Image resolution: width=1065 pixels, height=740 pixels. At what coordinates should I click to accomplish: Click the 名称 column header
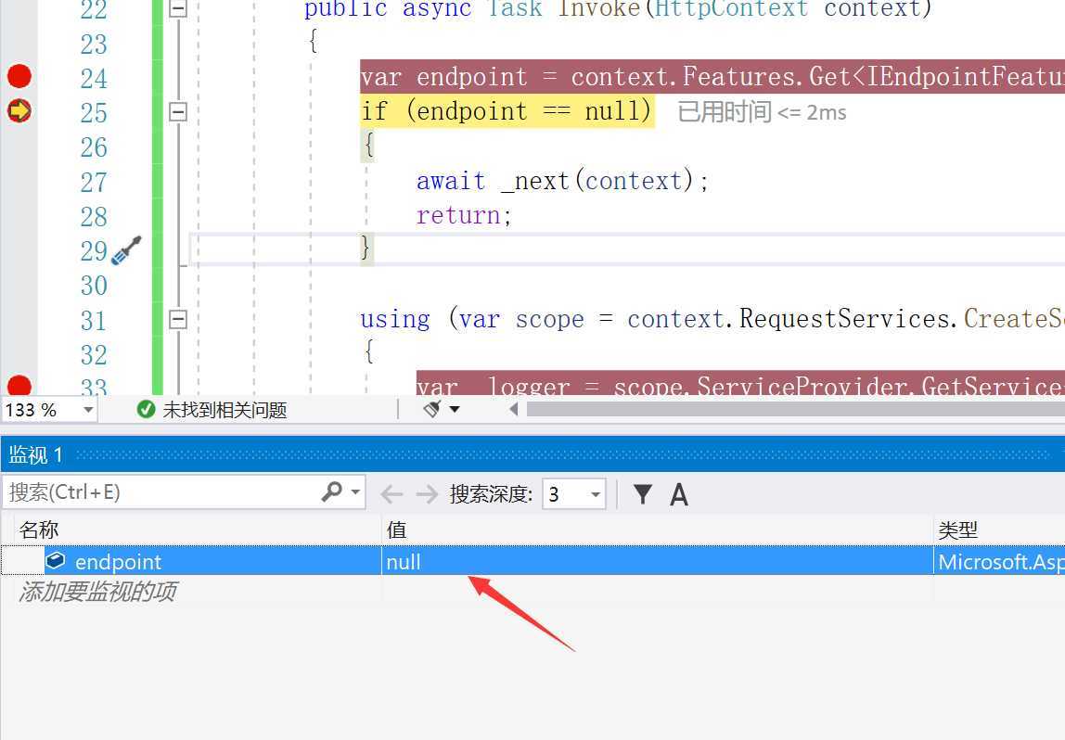click(x=39, y=529)
